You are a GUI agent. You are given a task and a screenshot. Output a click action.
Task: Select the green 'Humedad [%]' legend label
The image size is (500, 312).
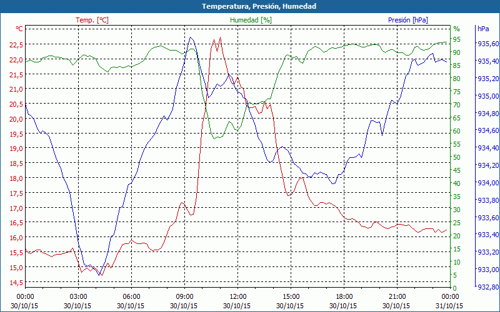[x=251, y=20]
